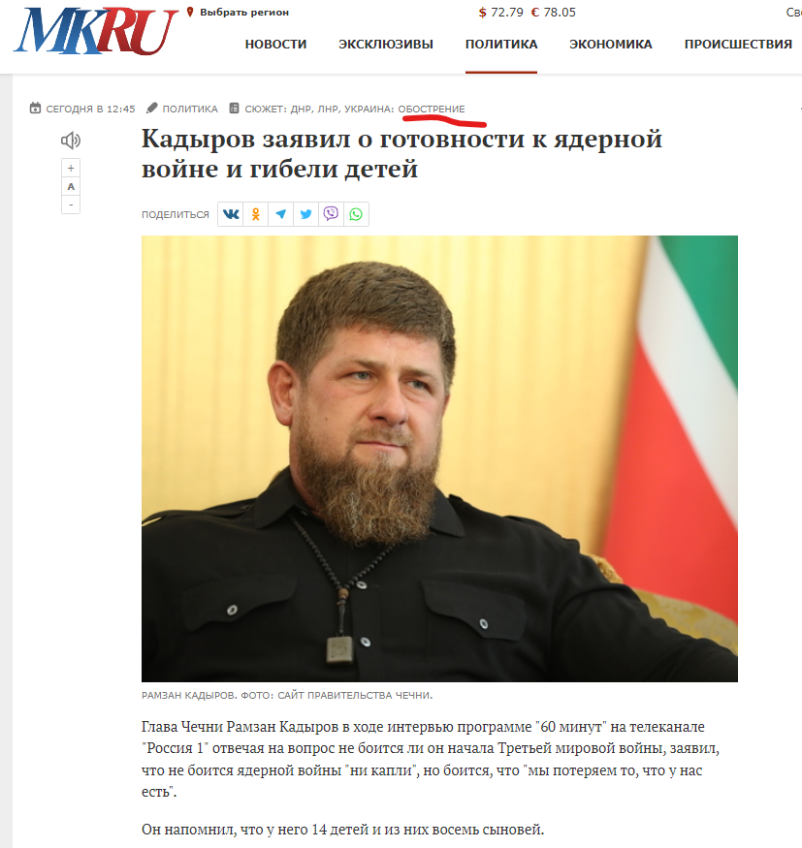Open ПОЛИТИКА category link under date
802x848 pixels.
click(x=190, y=109)
